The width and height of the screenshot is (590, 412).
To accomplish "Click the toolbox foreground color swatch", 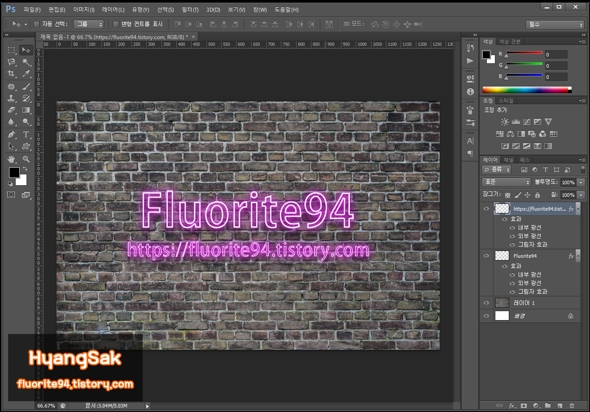I will (x=14, y=173).
